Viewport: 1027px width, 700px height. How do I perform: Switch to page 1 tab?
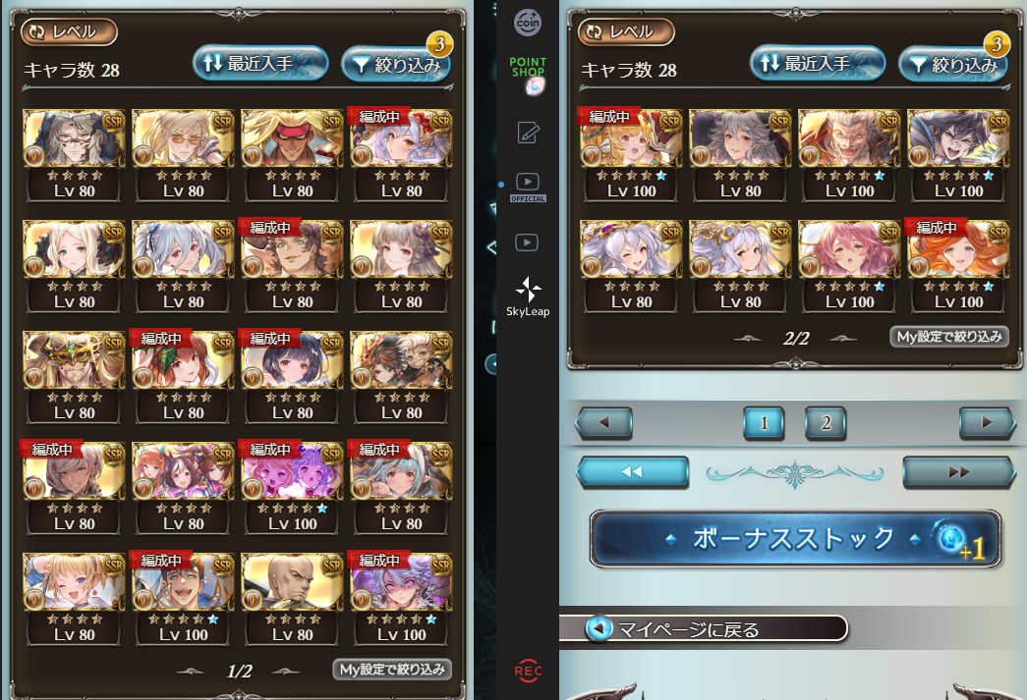pyautogui.click(x=764, y=422)
